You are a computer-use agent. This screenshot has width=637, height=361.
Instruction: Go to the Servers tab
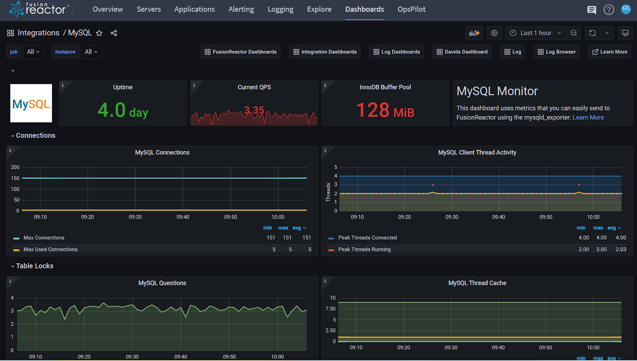149,10
